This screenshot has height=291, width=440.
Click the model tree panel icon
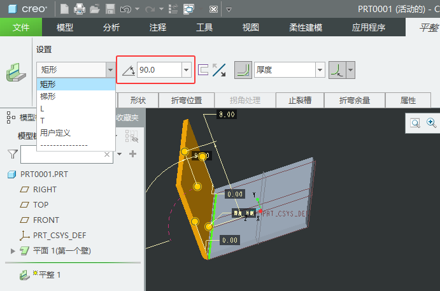click(x=11, y=117)
